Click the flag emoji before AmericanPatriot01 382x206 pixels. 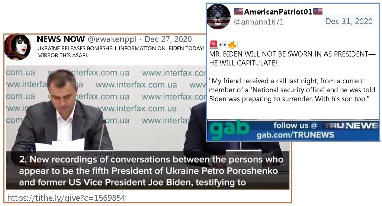[x=238, y=12]
